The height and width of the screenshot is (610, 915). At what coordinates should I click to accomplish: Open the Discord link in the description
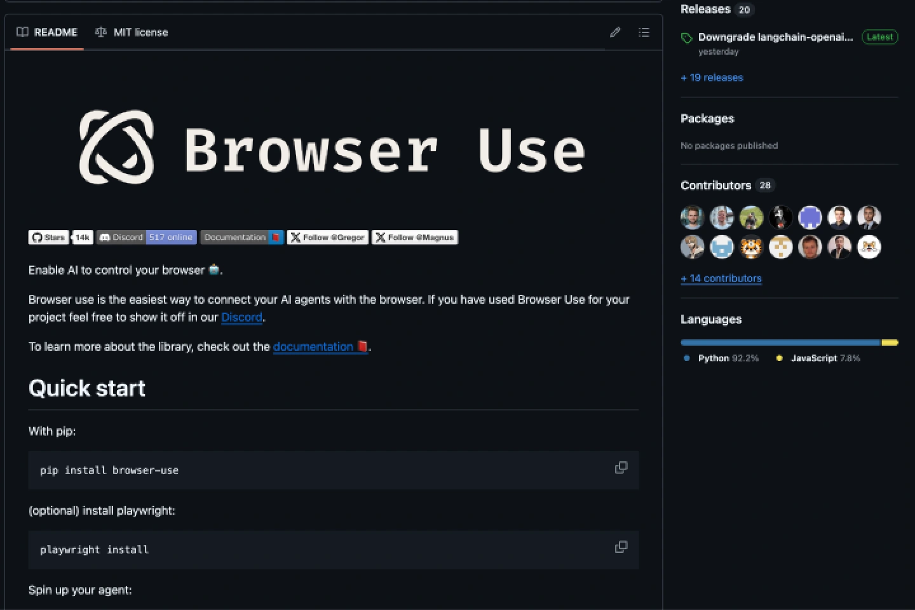click(x=241, y=317)
